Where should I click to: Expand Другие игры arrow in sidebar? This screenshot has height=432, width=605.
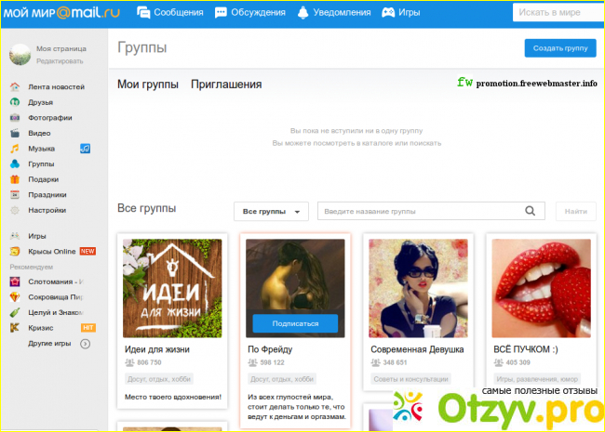(x=85, y=344)
